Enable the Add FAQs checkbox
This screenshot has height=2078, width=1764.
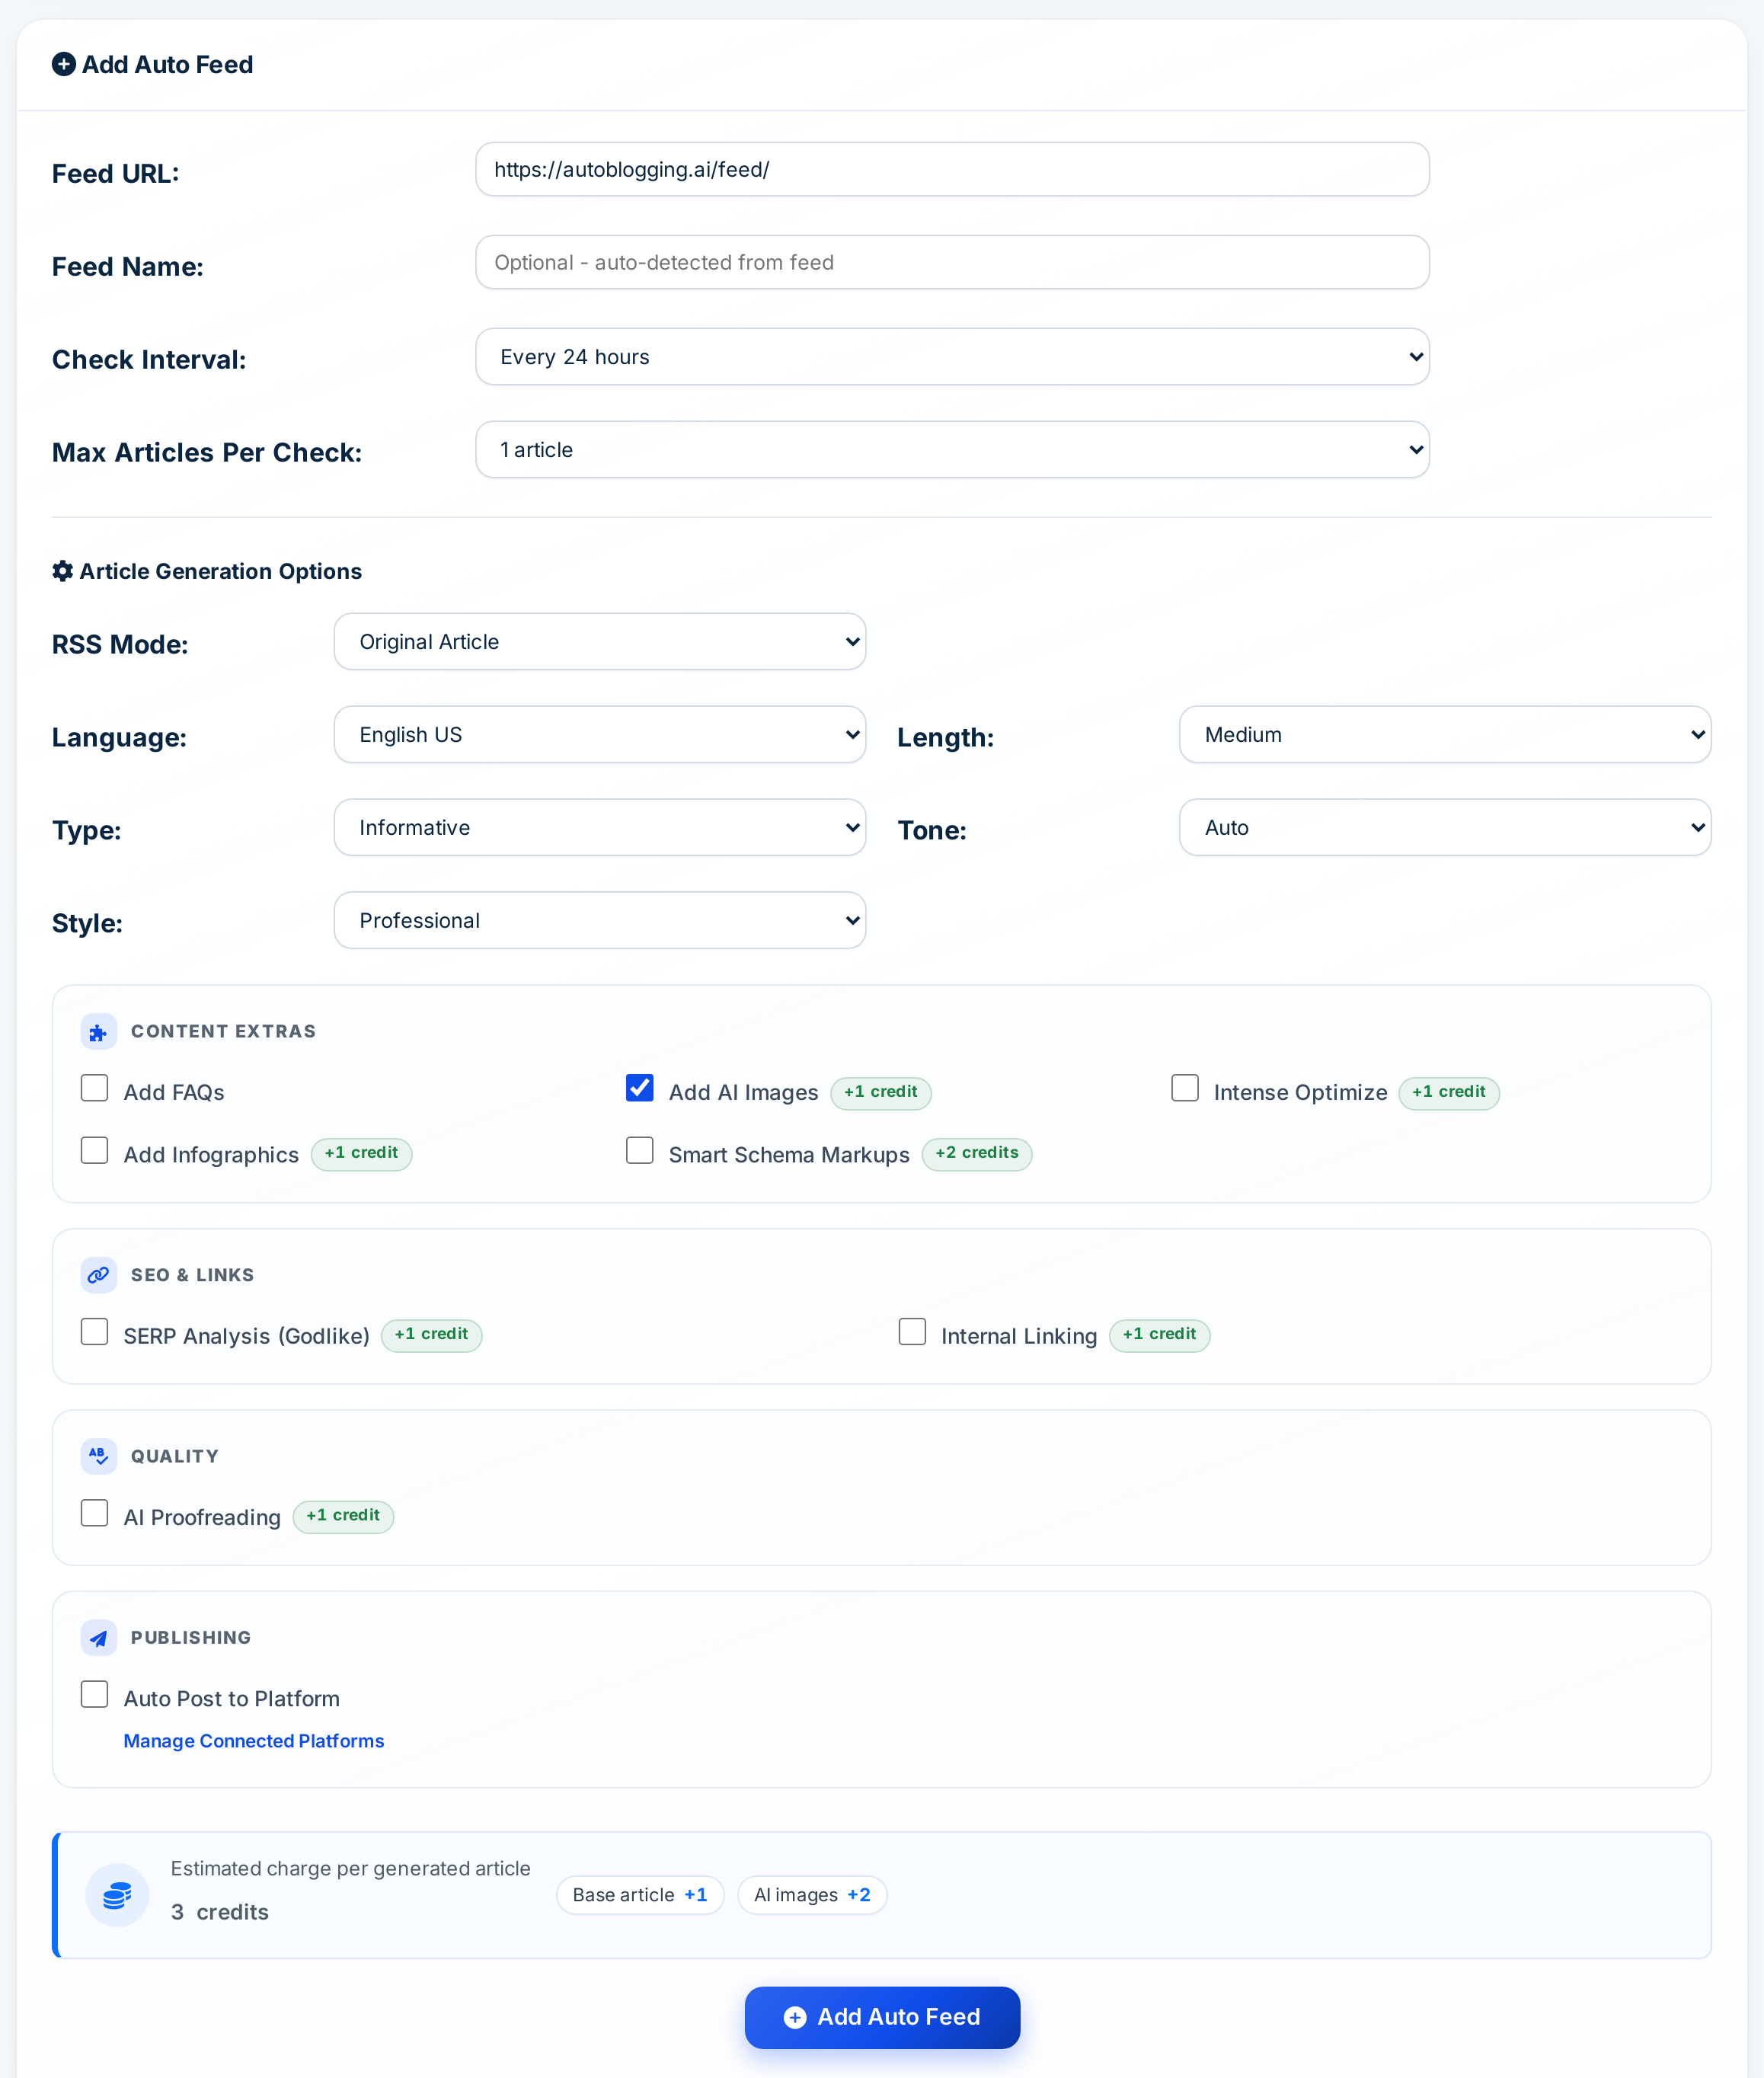pyautogui.click(x=94, y=1088)
